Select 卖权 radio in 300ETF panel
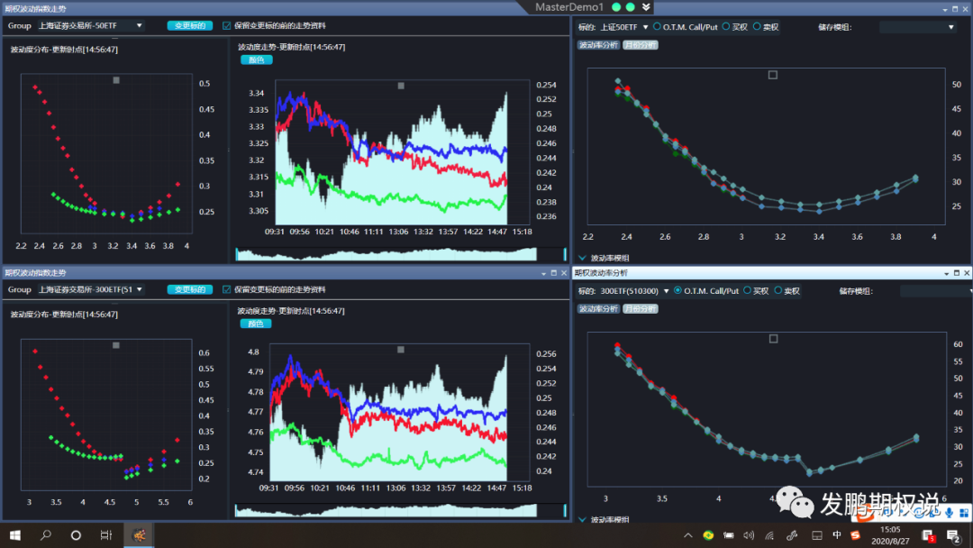This screenshot has height=548, width=973. [x=778, y=290]
